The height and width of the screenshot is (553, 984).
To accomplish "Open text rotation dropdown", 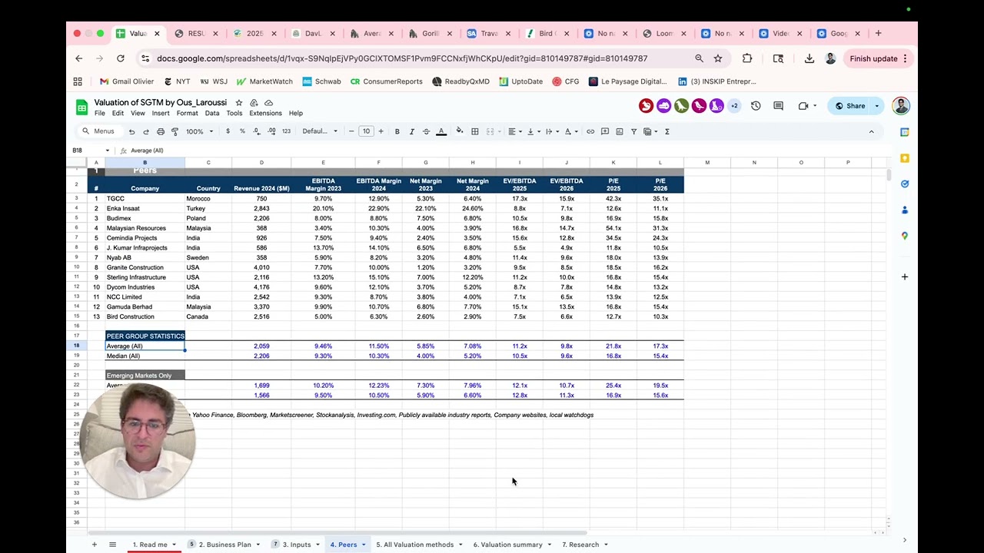I will click(x=571, y=131).
